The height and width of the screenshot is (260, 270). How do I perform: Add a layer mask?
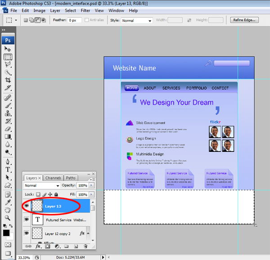(x=48, y=246)
